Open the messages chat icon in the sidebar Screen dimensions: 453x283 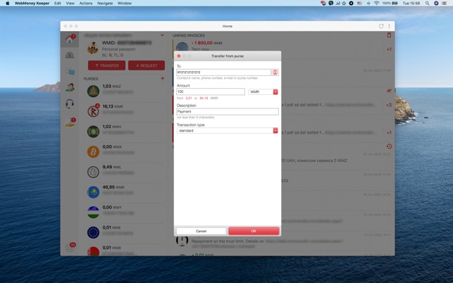click(x=70, y=71)
